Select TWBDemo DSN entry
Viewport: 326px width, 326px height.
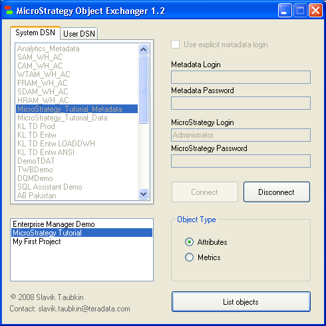click(x=77, y=170)
